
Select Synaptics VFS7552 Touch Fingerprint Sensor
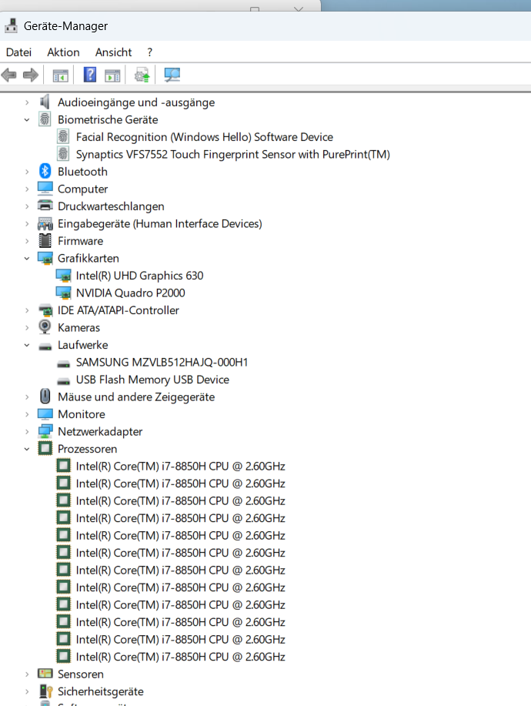coord(232,155)
